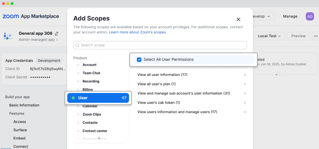Select the User product category
Screen dimensions: 319x149
(x=98, y=98)
